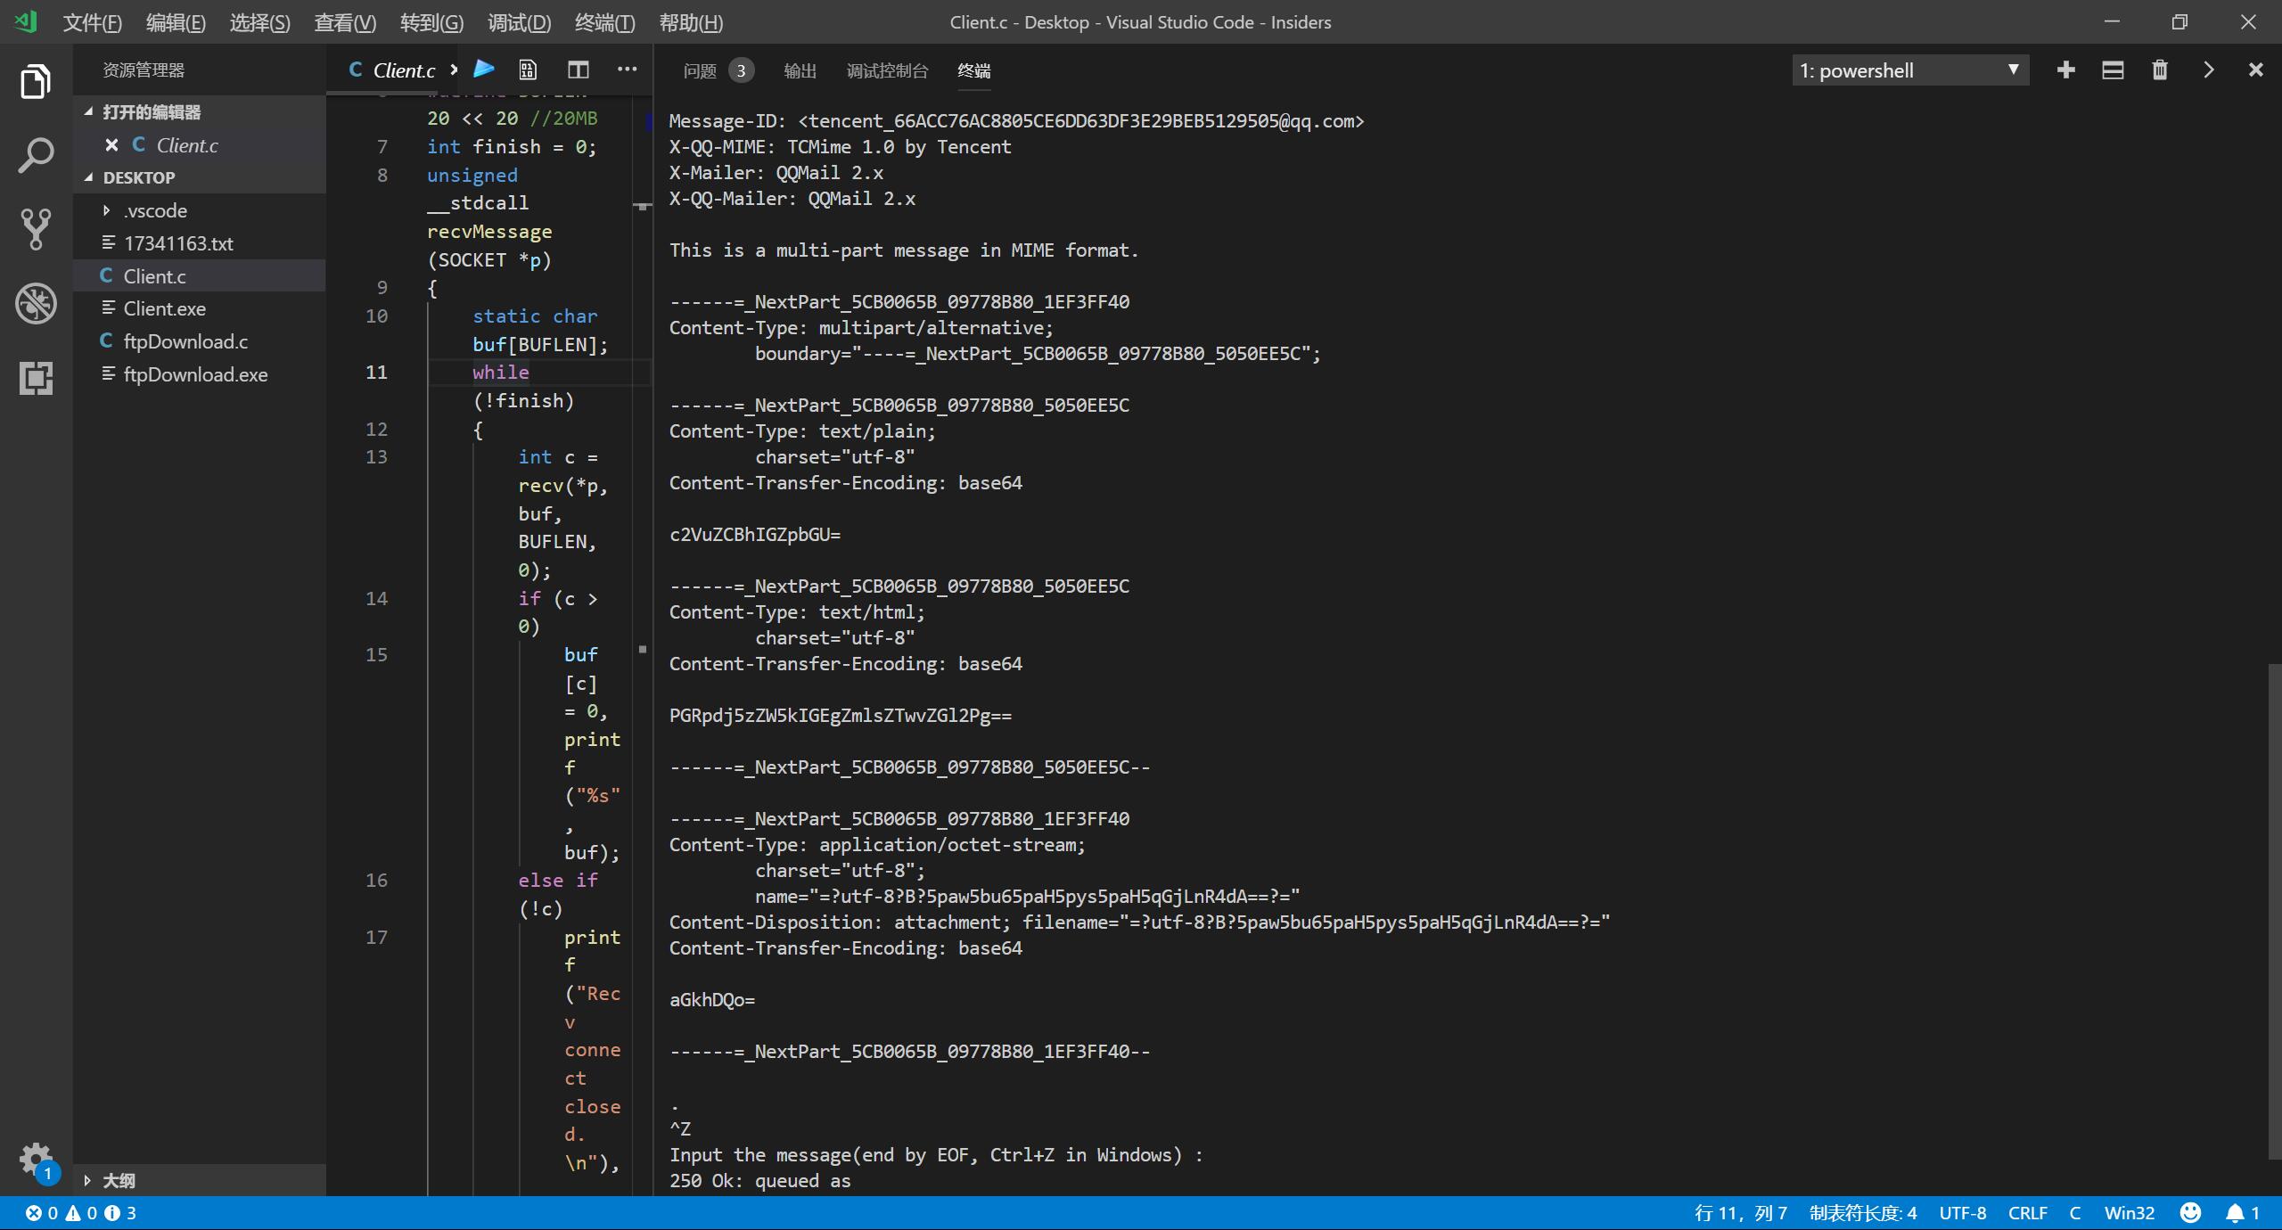
Task: Open the Manage gear settings icon
Action: [36, 1159]
